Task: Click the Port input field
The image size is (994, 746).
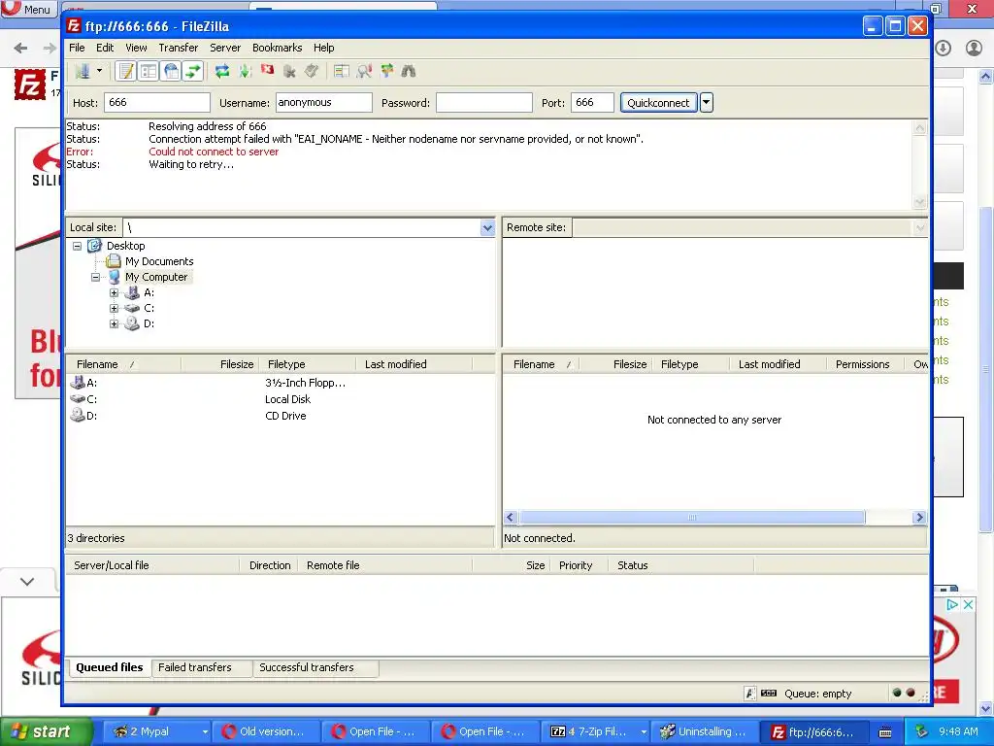Action: click(x=592, y=102)
